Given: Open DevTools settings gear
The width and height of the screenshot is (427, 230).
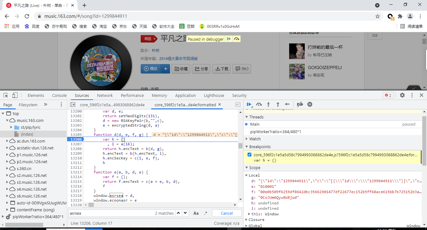Looking at the screenshot, I should point(402,95).
